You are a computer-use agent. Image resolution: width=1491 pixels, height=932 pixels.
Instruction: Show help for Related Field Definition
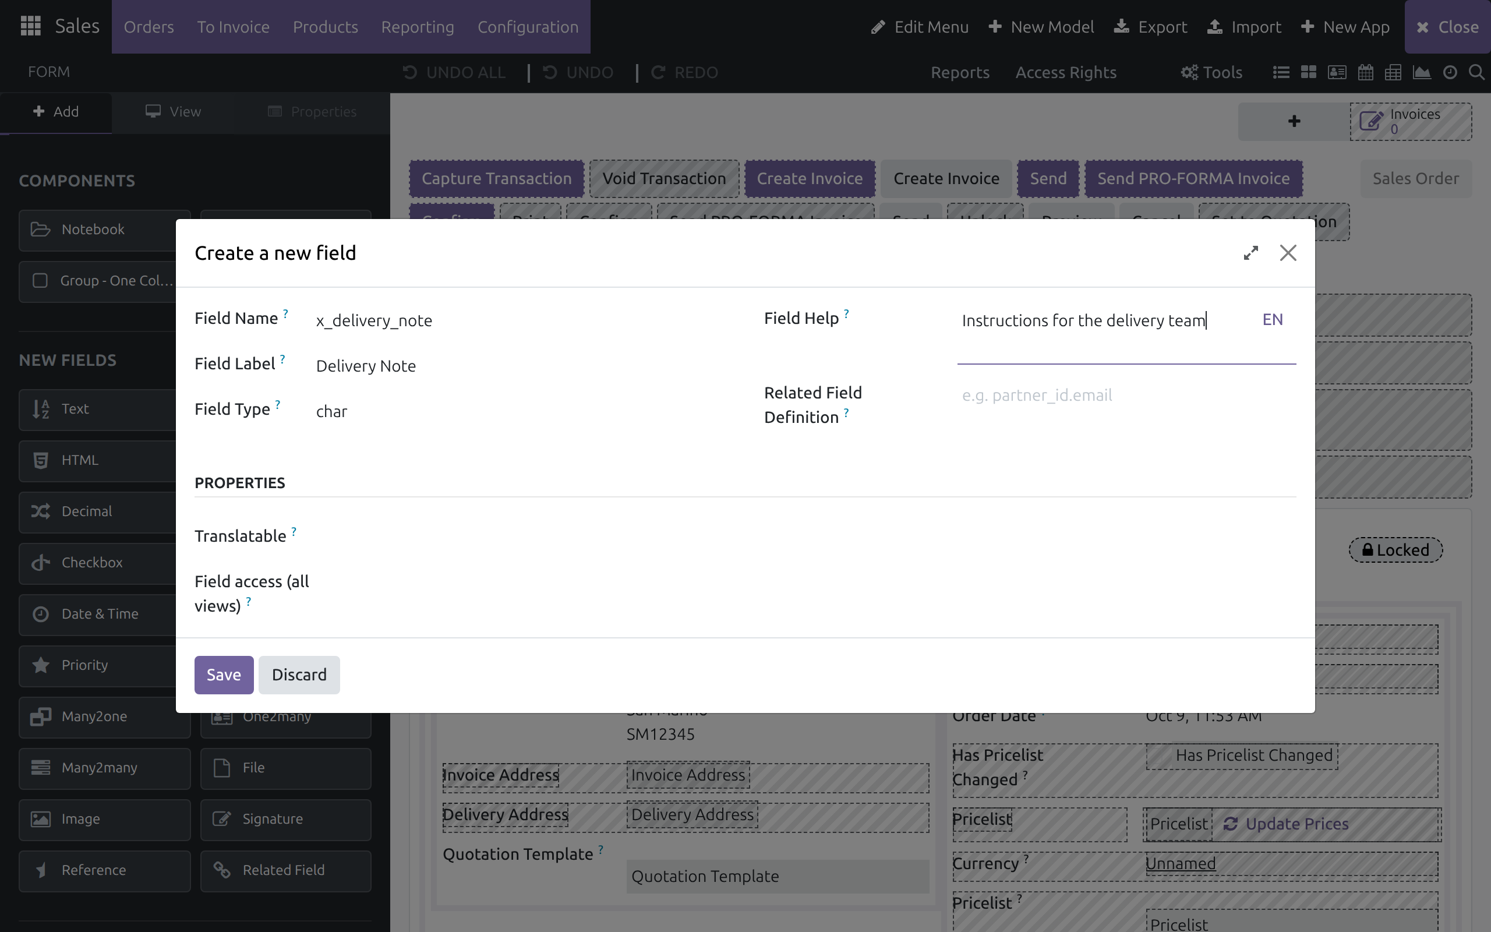click(x=846, y=412)
